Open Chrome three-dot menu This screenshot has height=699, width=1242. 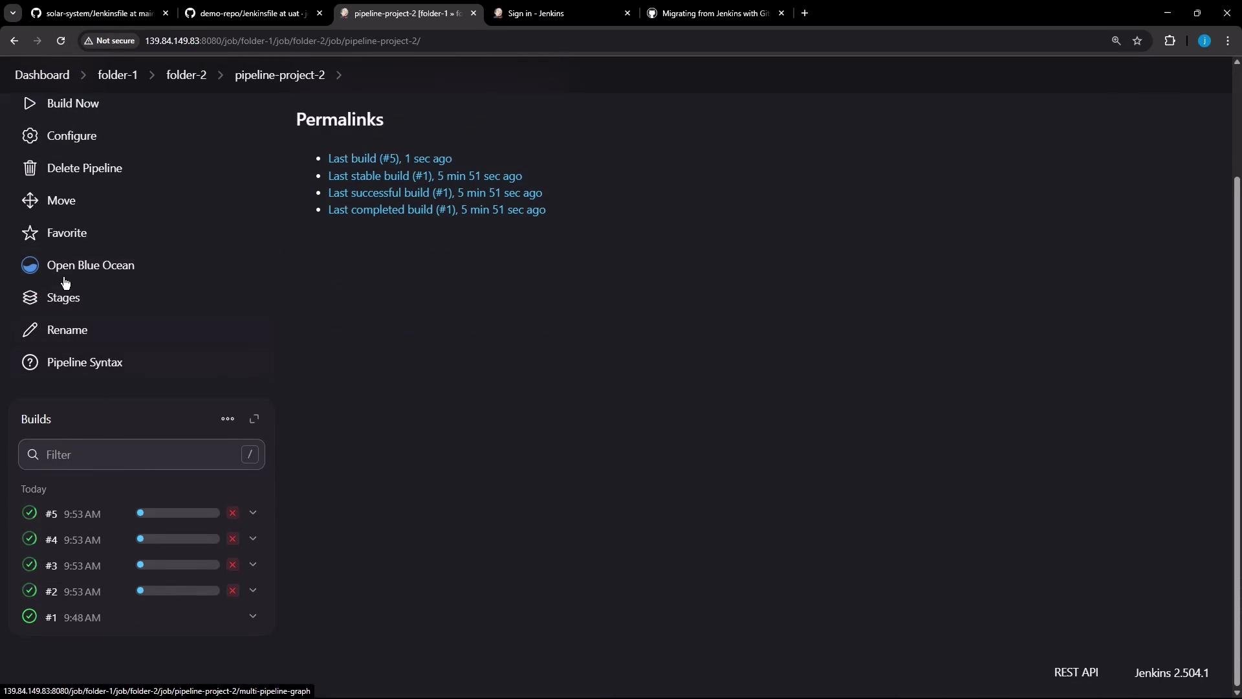pyautogui.click(x=1228, y=41)
